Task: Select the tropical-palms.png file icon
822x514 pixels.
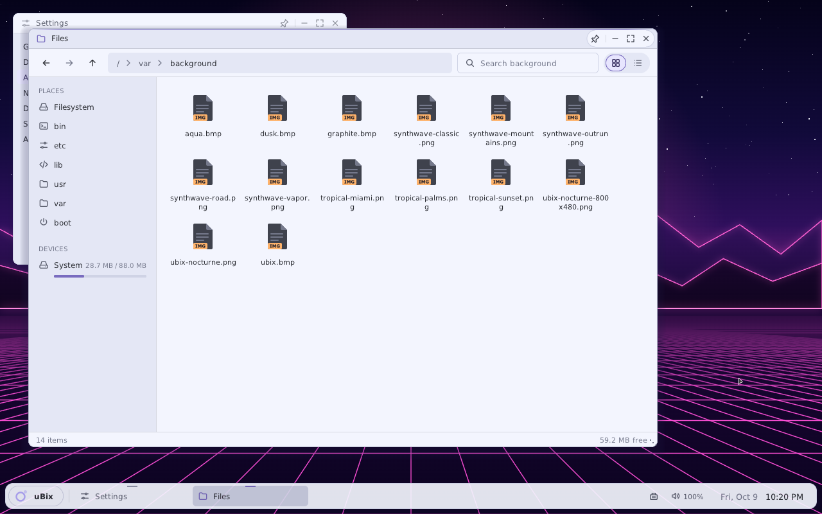Action: click(x=426, y=172)
